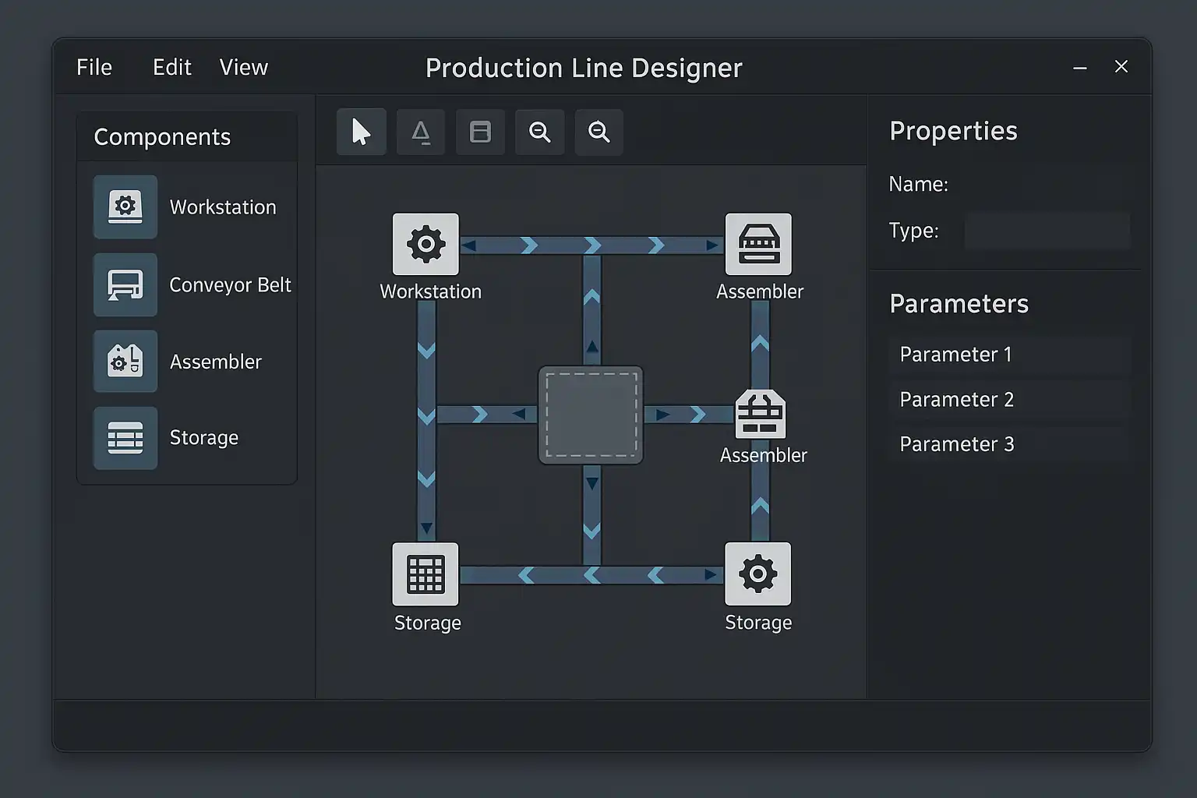Select the top-right Assembler node on canvas
This screenshot has height=798, width=1197.
click(x=758, y=244)
